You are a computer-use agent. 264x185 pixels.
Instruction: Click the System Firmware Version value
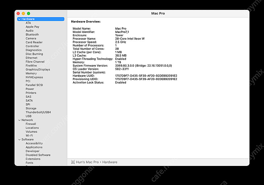(x=144, y=66)
